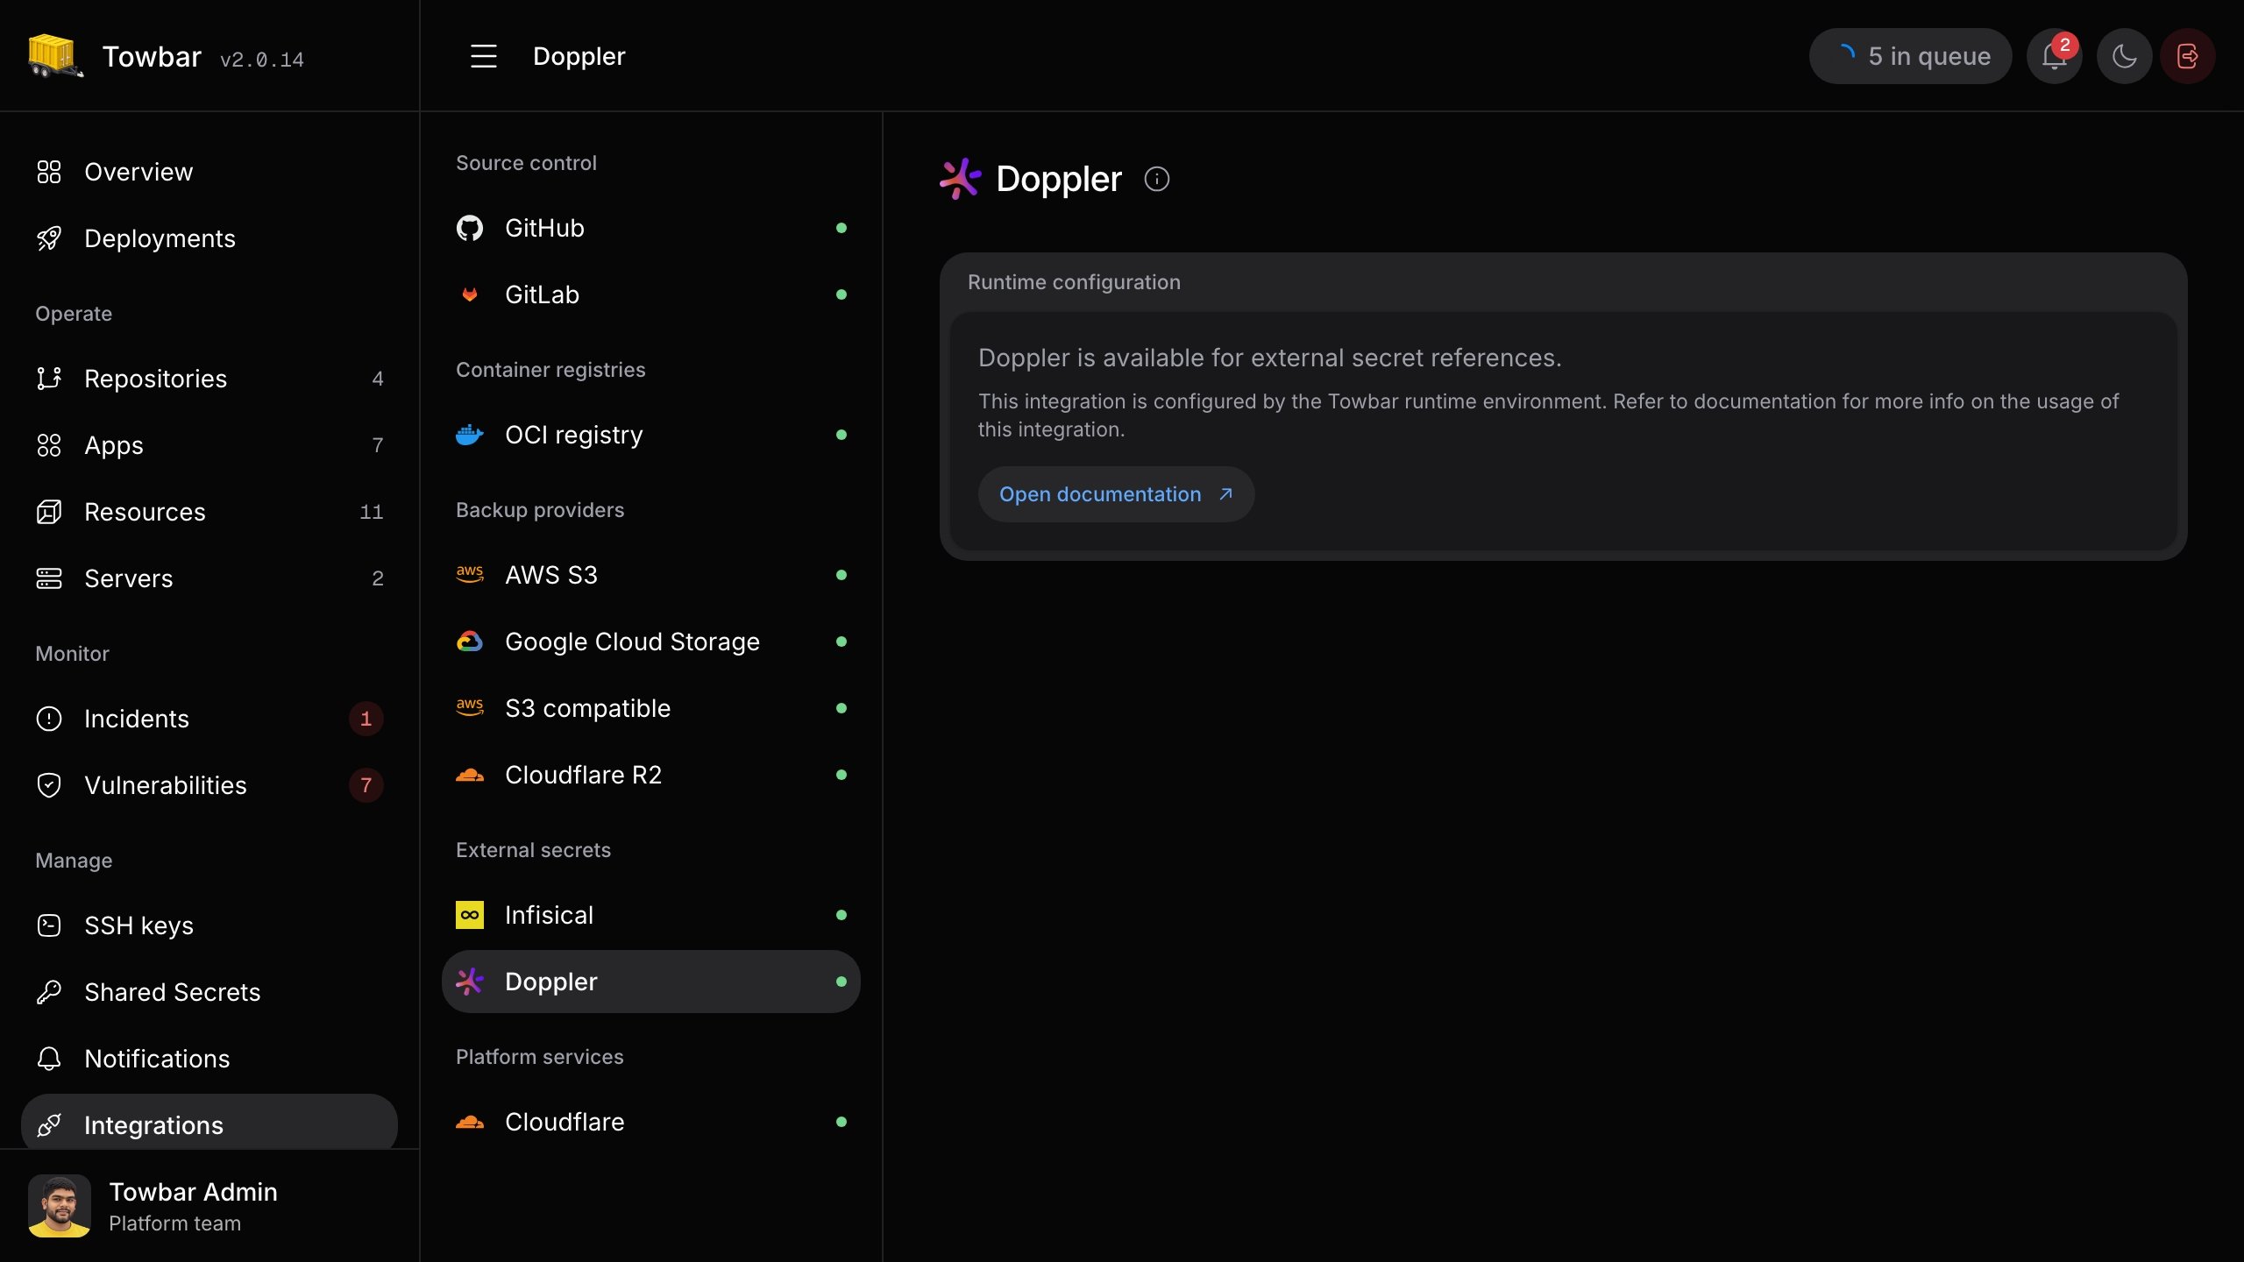2244x1262 pixels.
Task: Click the Resources cube icon
Action: pyautogui.click(x=49, y=512)
